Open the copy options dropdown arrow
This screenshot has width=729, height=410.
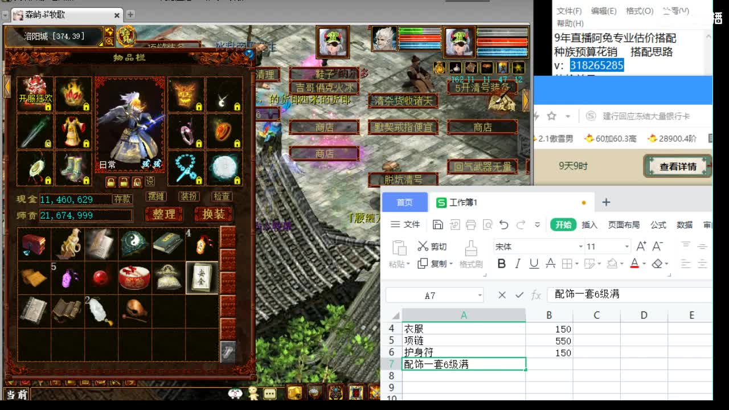click(x=451, y=264)
